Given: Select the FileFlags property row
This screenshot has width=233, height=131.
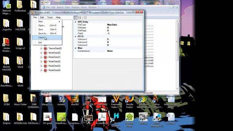Looking at the screenshot, I should coord(108,31).
